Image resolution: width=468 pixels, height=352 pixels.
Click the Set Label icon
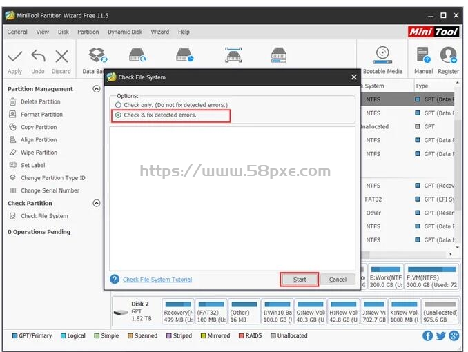pos(12,165)
